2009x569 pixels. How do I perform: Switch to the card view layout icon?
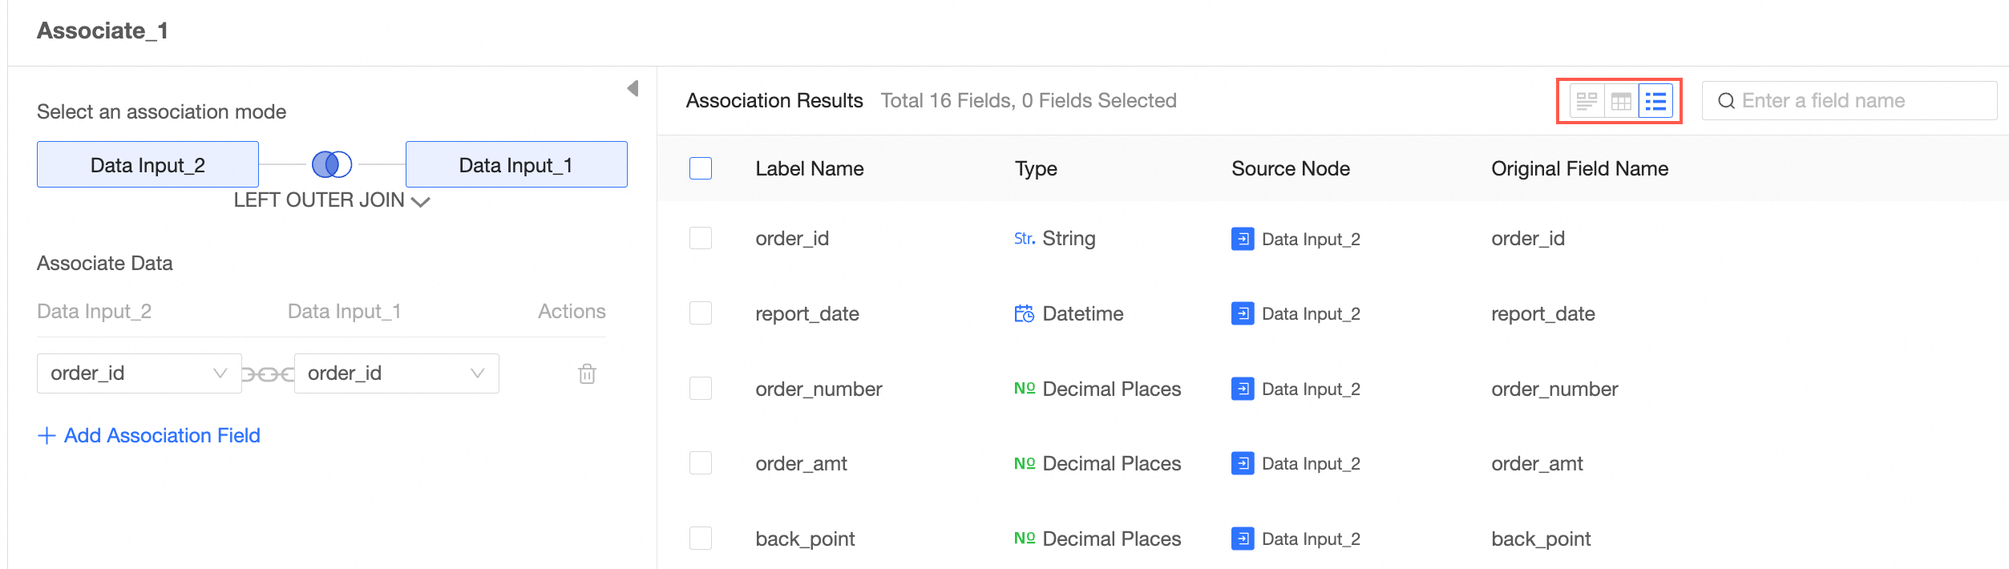tap(1587, 101)
